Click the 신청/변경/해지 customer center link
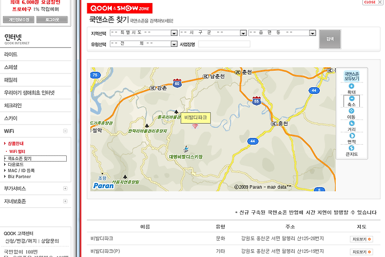385x257 pixels. [x=21, y=241]
